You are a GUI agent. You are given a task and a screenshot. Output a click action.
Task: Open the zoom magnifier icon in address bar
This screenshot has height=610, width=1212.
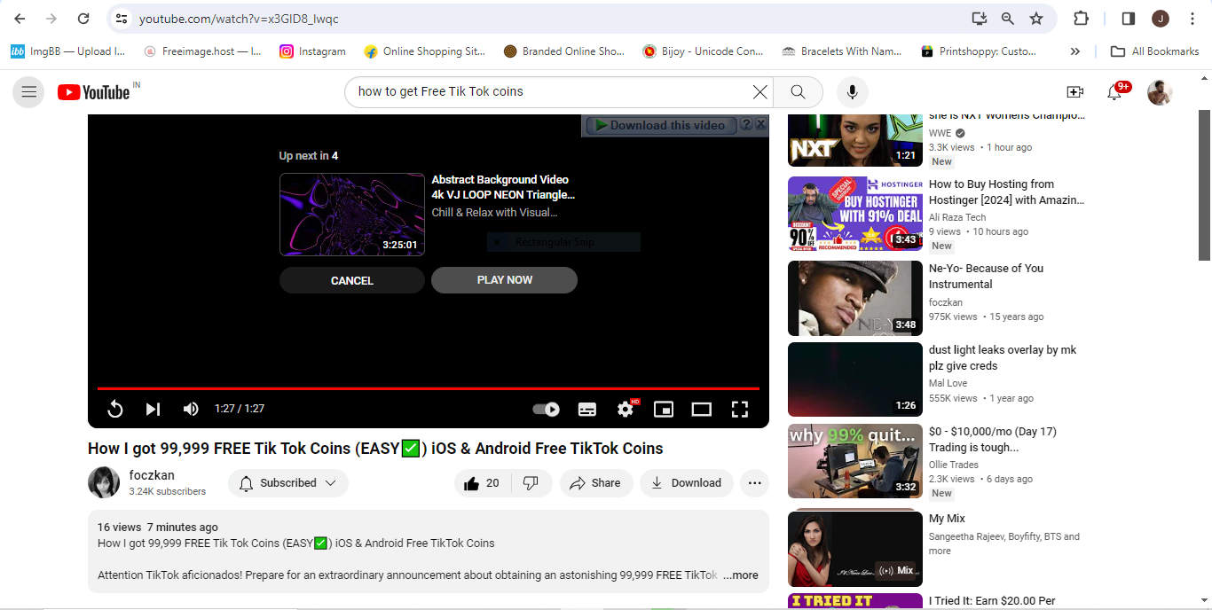pyautogui.click(x=1008, y=19)
